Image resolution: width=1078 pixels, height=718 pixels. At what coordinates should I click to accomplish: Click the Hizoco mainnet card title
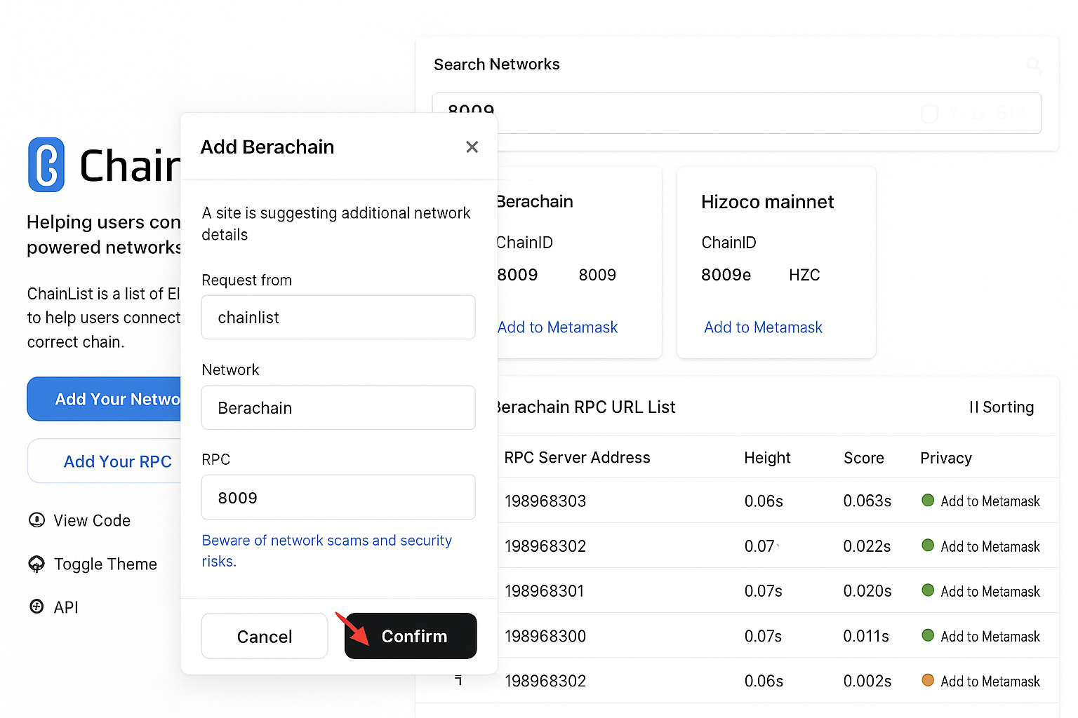(767, 202)
